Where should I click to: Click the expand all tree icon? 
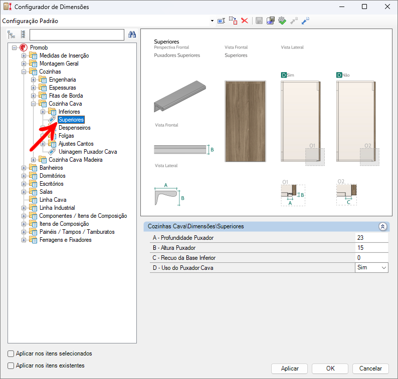(x=12, y=35)
